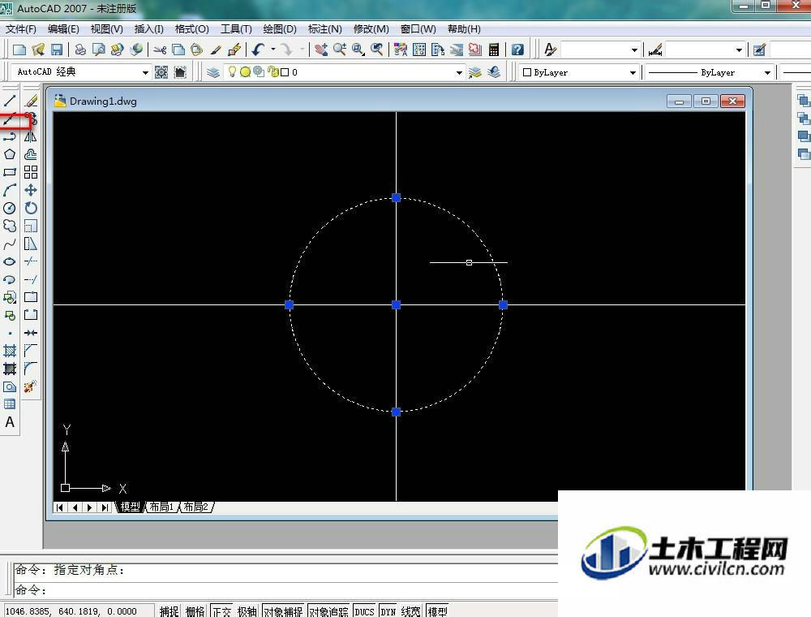Switch to the 布局2 layout tab
The width and height of the screenshot is (811, 617).
tap(196, 507)
